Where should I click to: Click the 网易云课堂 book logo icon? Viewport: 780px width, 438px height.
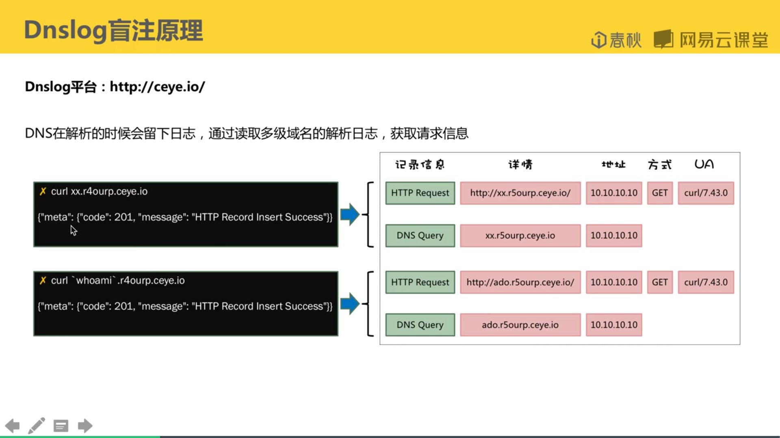pos(663,39)
